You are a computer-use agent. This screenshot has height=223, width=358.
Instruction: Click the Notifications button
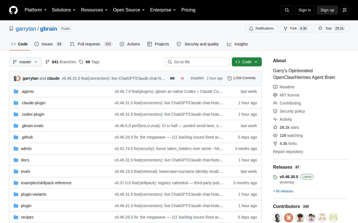pos(261,28)
